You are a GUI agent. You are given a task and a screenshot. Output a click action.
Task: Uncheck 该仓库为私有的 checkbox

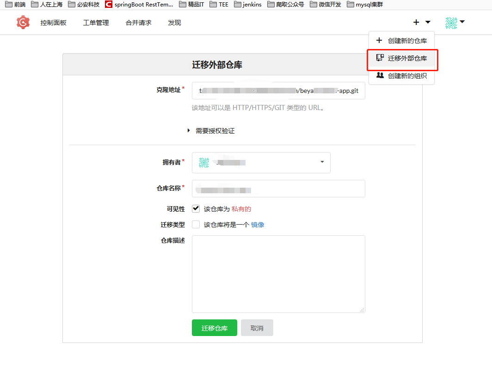click(x=196, y=208)
